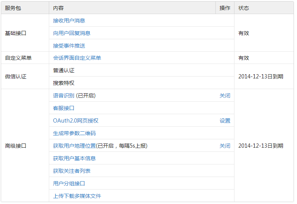The image size is (297, 204).
Task: Open the 获取关注者列表 link
Action: click(72, 171)
